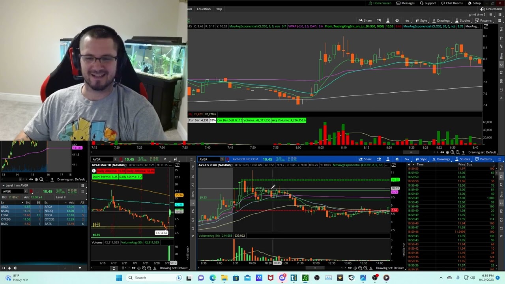Image resolution: width=505 pixels, height=284 pixels.
Task: Open Drawings on 5m AVGR chart
Action: pyautogui.click(x=441, y=159)
